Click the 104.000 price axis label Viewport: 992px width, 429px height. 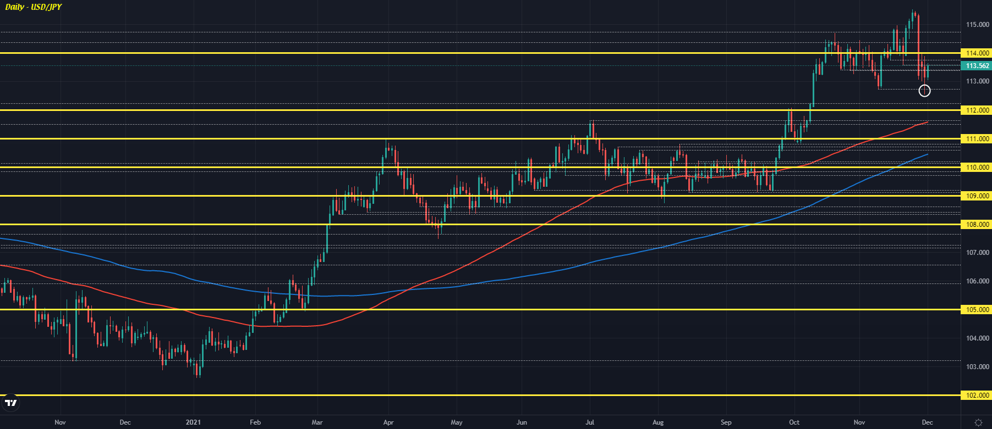click(978, 338)
